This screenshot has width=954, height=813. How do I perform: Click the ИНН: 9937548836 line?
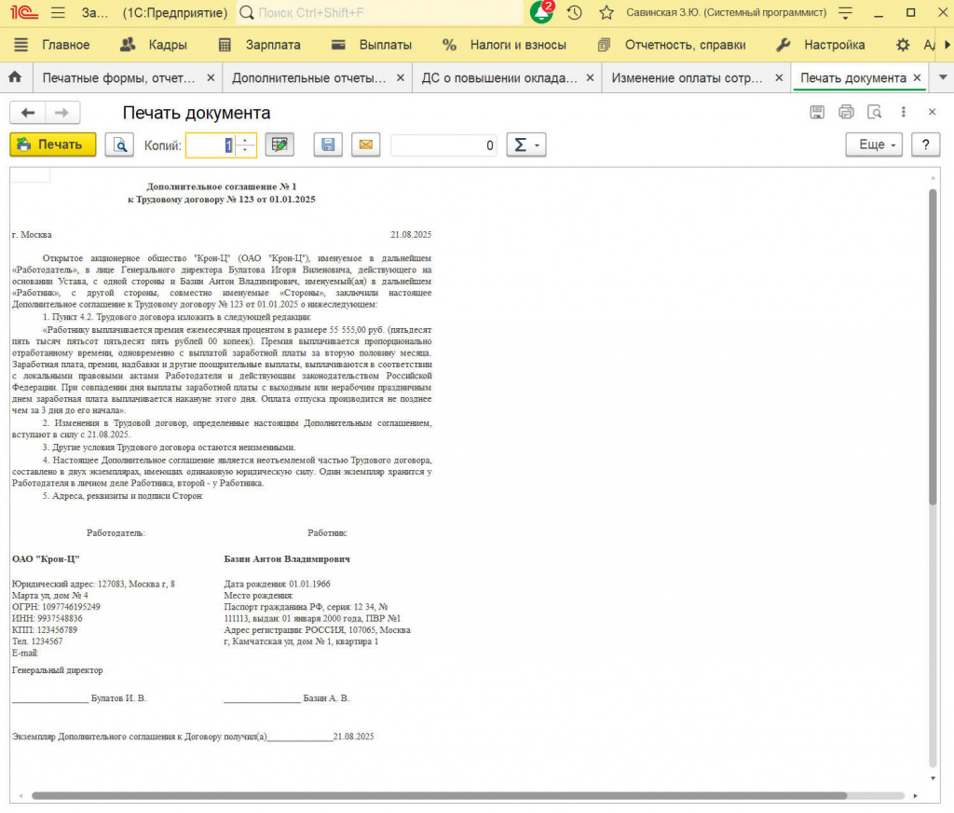47,618
